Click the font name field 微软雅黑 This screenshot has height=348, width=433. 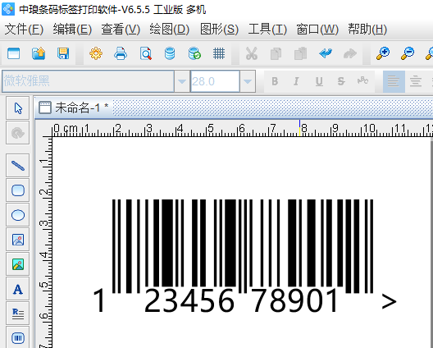tap(88, 81)
